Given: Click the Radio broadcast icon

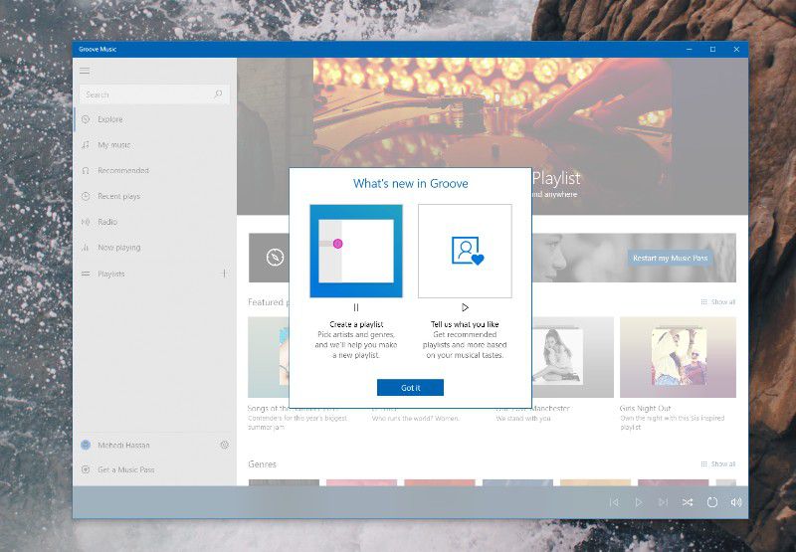Looking at the screenshot, I should (86, 222).
